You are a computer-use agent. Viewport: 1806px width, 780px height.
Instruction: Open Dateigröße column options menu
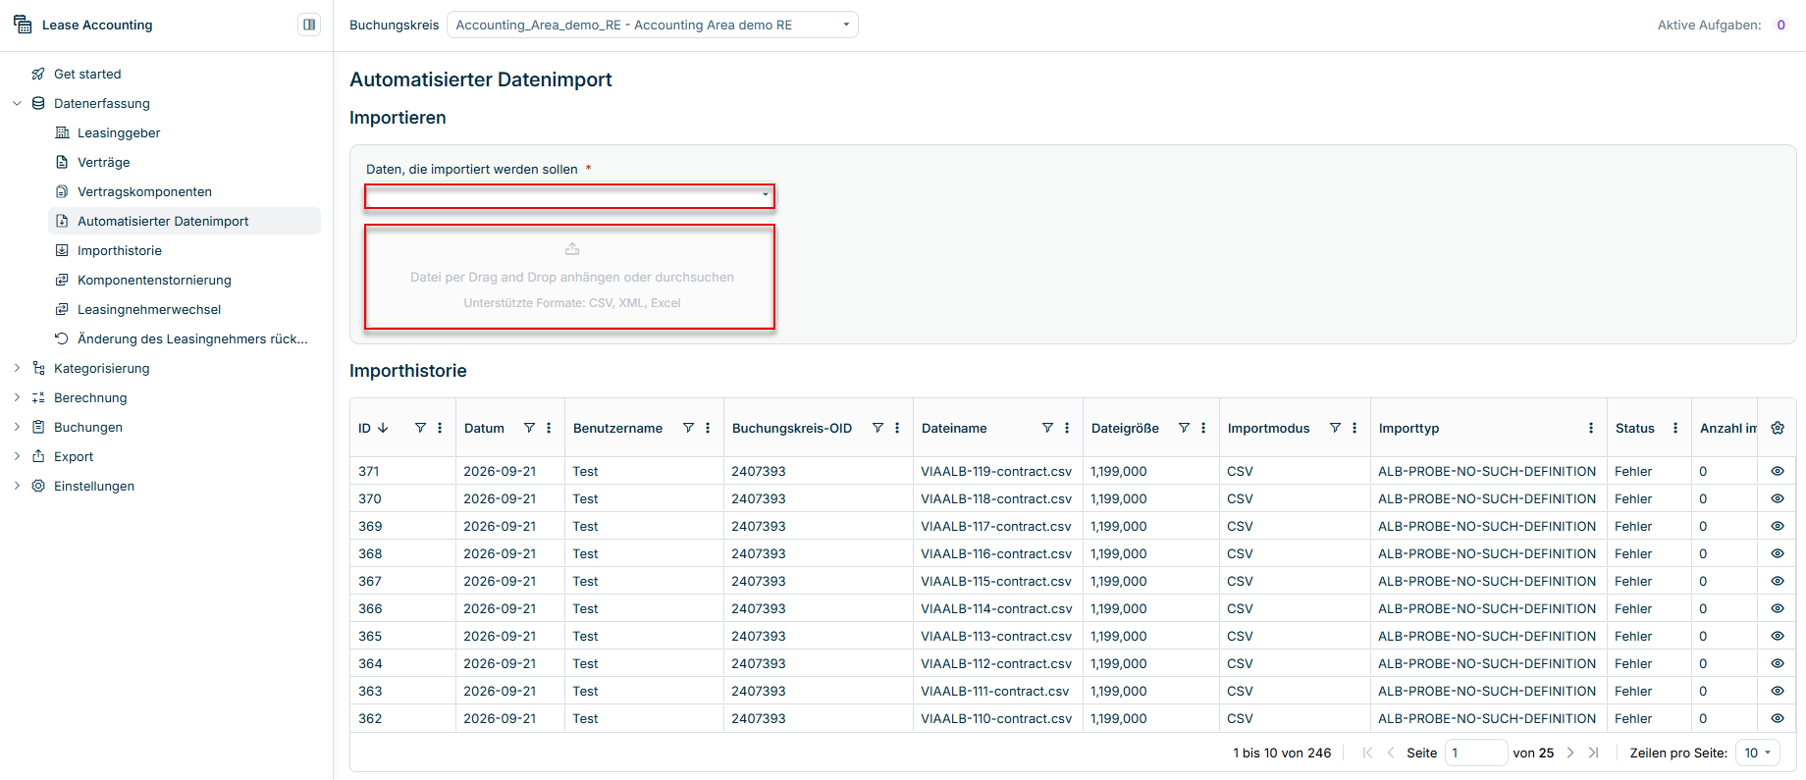coord(1203,428)
